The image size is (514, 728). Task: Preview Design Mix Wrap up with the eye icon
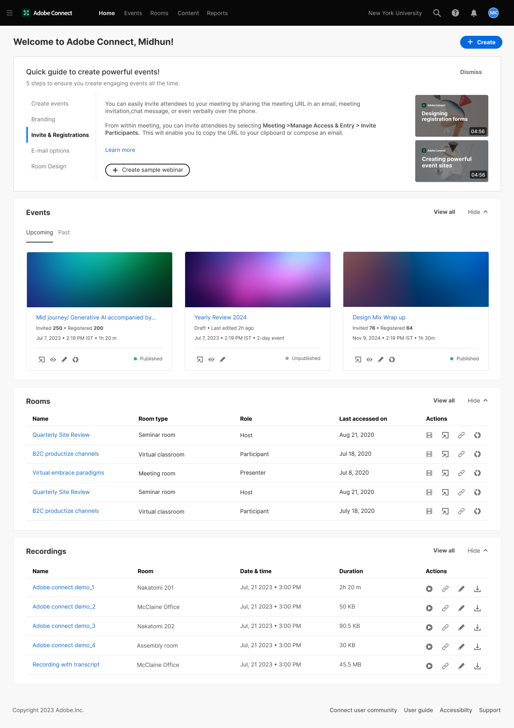pyautogui.click(x=369, y=360)
